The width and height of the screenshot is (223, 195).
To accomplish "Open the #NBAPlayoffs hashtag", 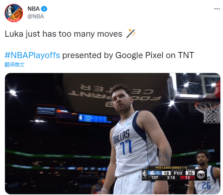I will pyautogui.click(x=32, y=55).
